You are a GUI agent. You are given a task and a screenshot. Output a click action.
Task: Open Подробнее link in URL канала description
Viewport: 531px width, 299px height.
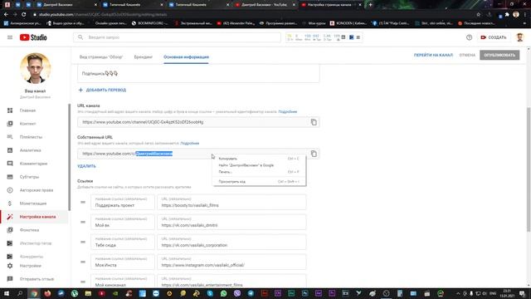point(288,111)
